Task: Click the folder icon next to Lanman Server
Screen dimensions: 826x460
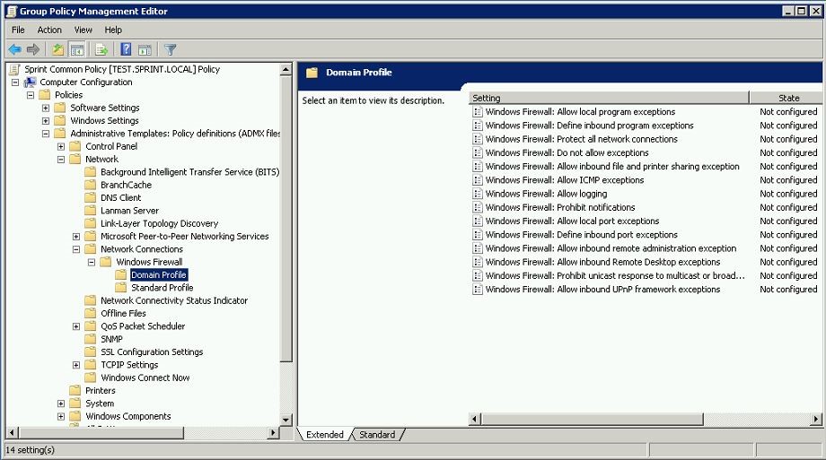Action: coord(91,211)
